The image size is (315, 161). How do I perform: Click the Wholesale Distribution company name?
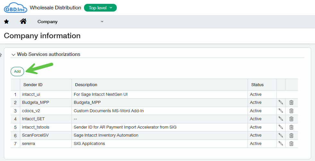[x=55, y=8]
